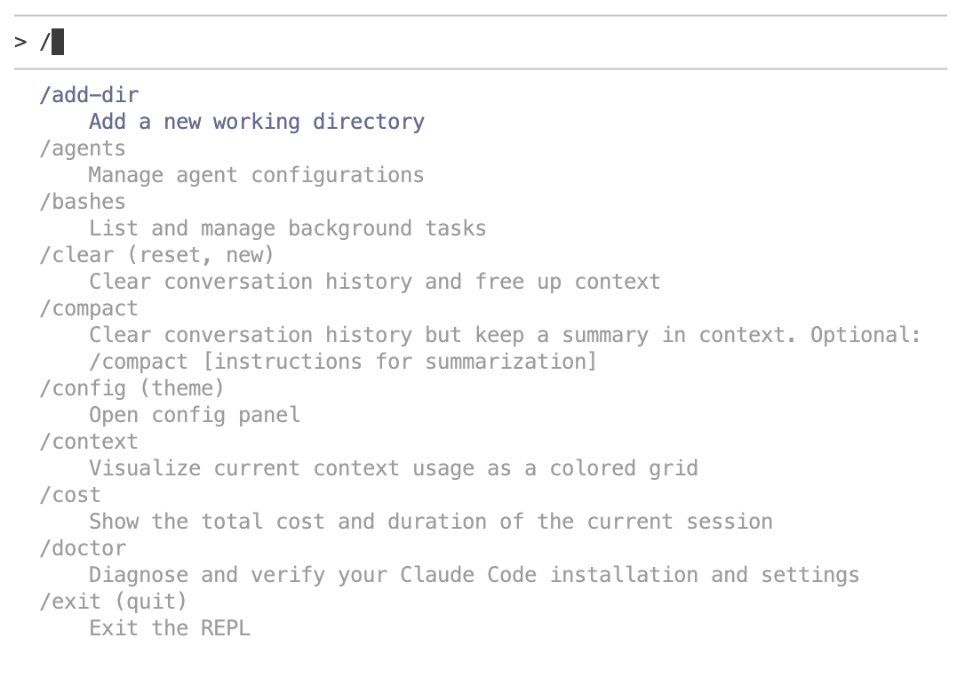This screenshot has width=965, height=686.
Task: Open the /config (theme) command
Action: tap(132, 388)
